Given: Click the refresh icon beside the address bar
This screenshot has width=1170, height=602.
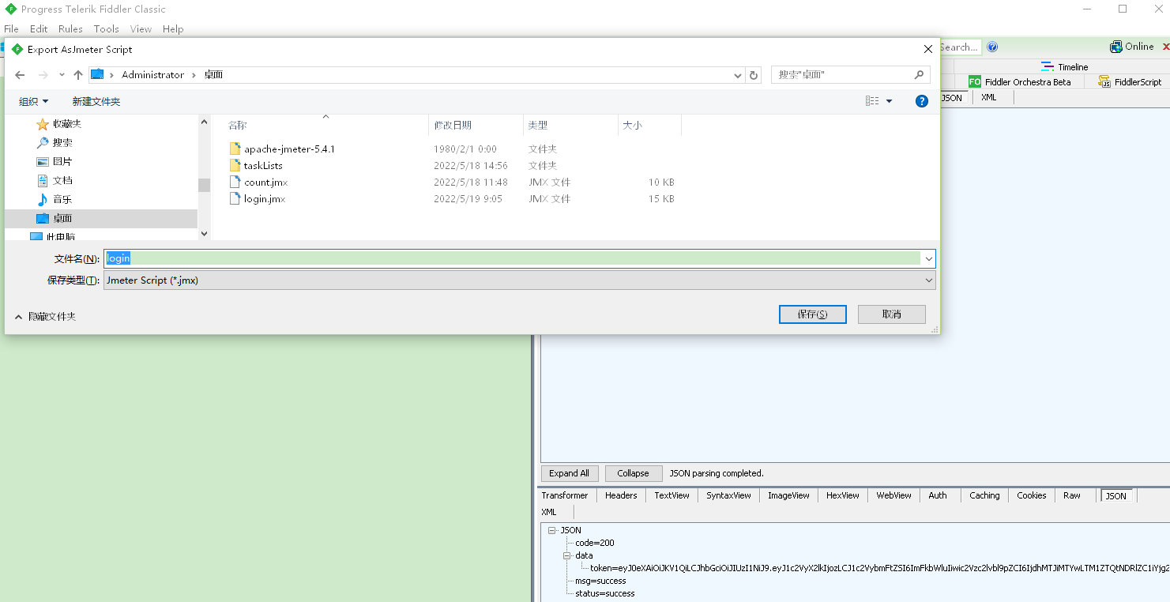Looking at the screenshot, I should [754, 75].
